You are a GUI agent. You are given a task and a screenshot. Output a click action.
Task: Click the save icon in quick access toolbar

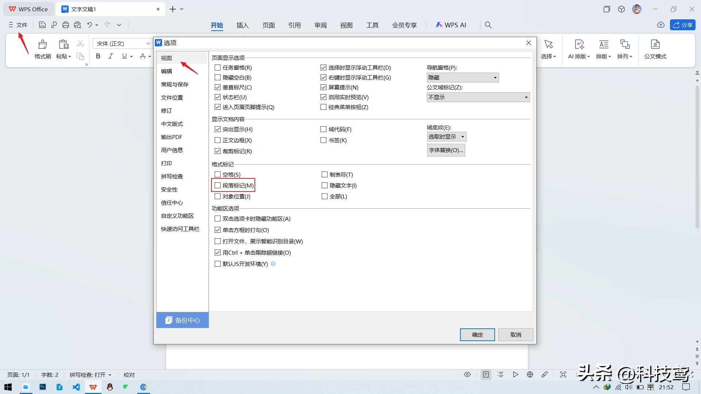coord(42,24)
